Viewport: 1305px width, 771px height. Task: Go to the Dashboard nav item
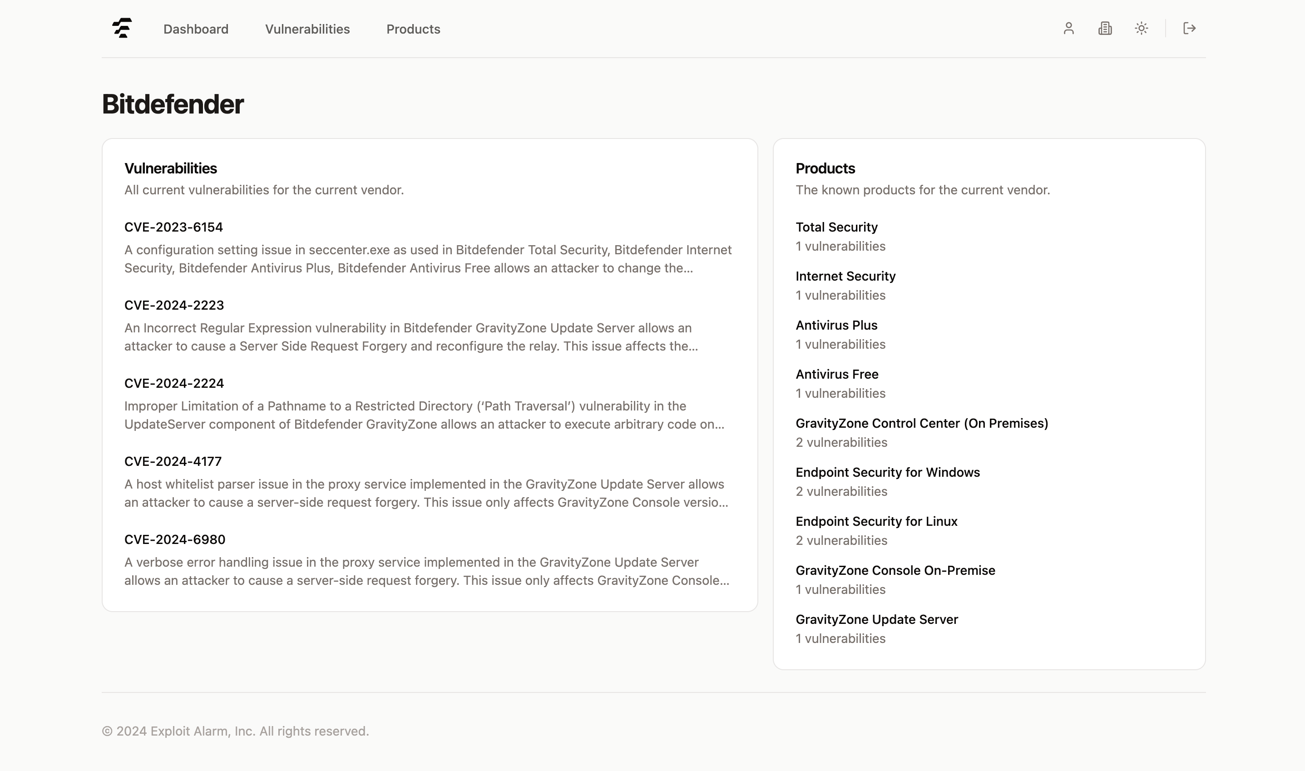(x=196, y=29)
